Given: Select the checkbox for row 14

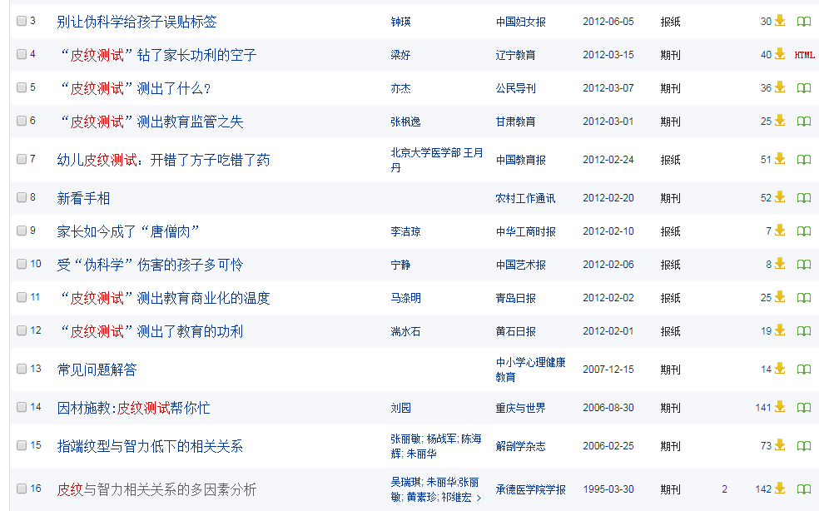Looking at the screenshot, I should 22,407.
